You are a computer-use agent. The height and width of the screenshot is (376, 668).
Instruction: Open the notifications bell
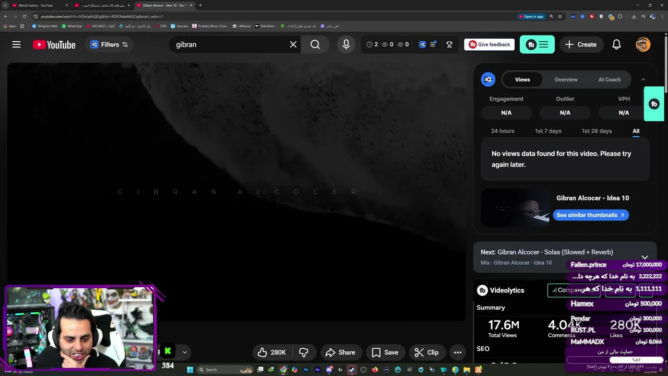[616, 44]
